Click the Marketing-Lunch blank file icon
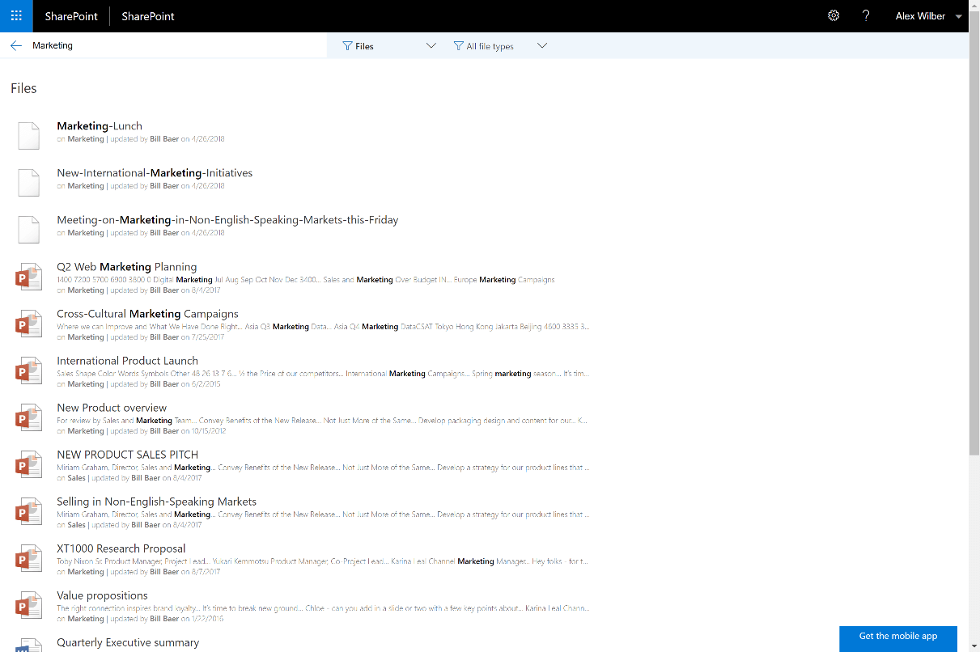Viewport: 980px width, 652px height. point(29,135)
